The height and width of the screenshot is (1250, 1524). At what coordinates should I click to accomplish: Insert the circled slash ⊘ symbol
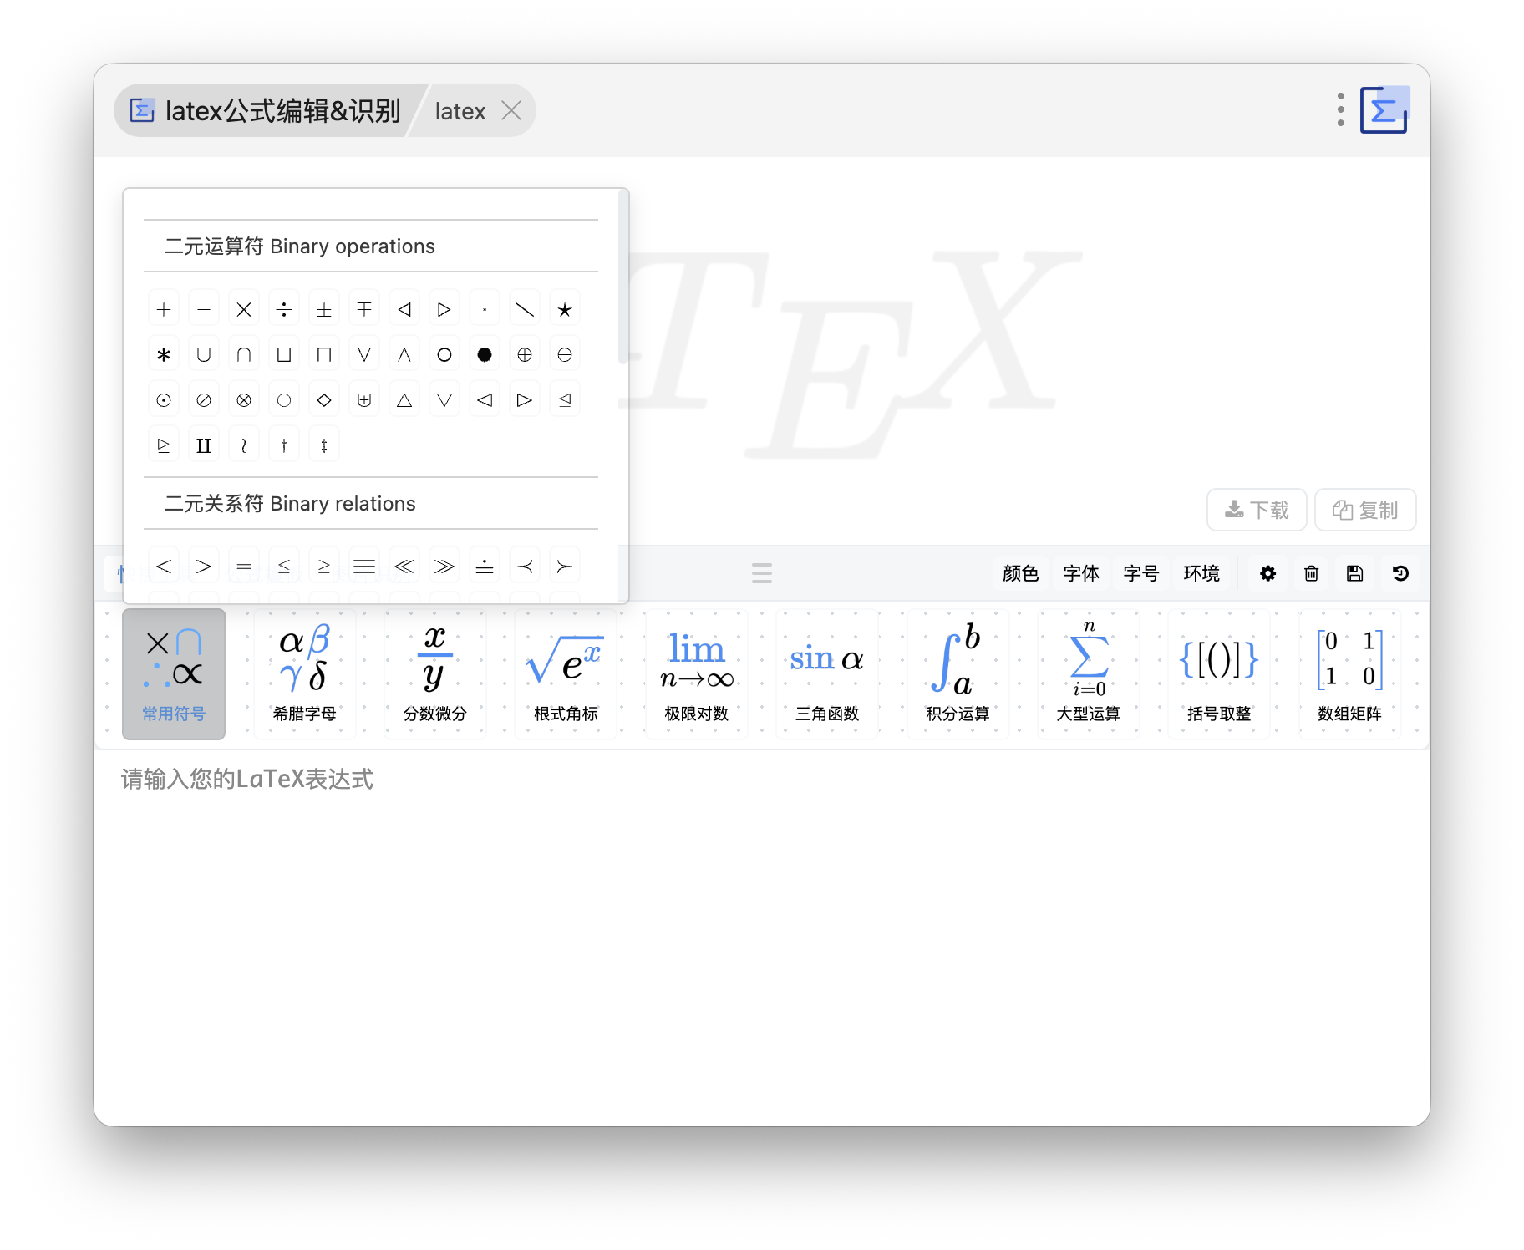(204, 400)
